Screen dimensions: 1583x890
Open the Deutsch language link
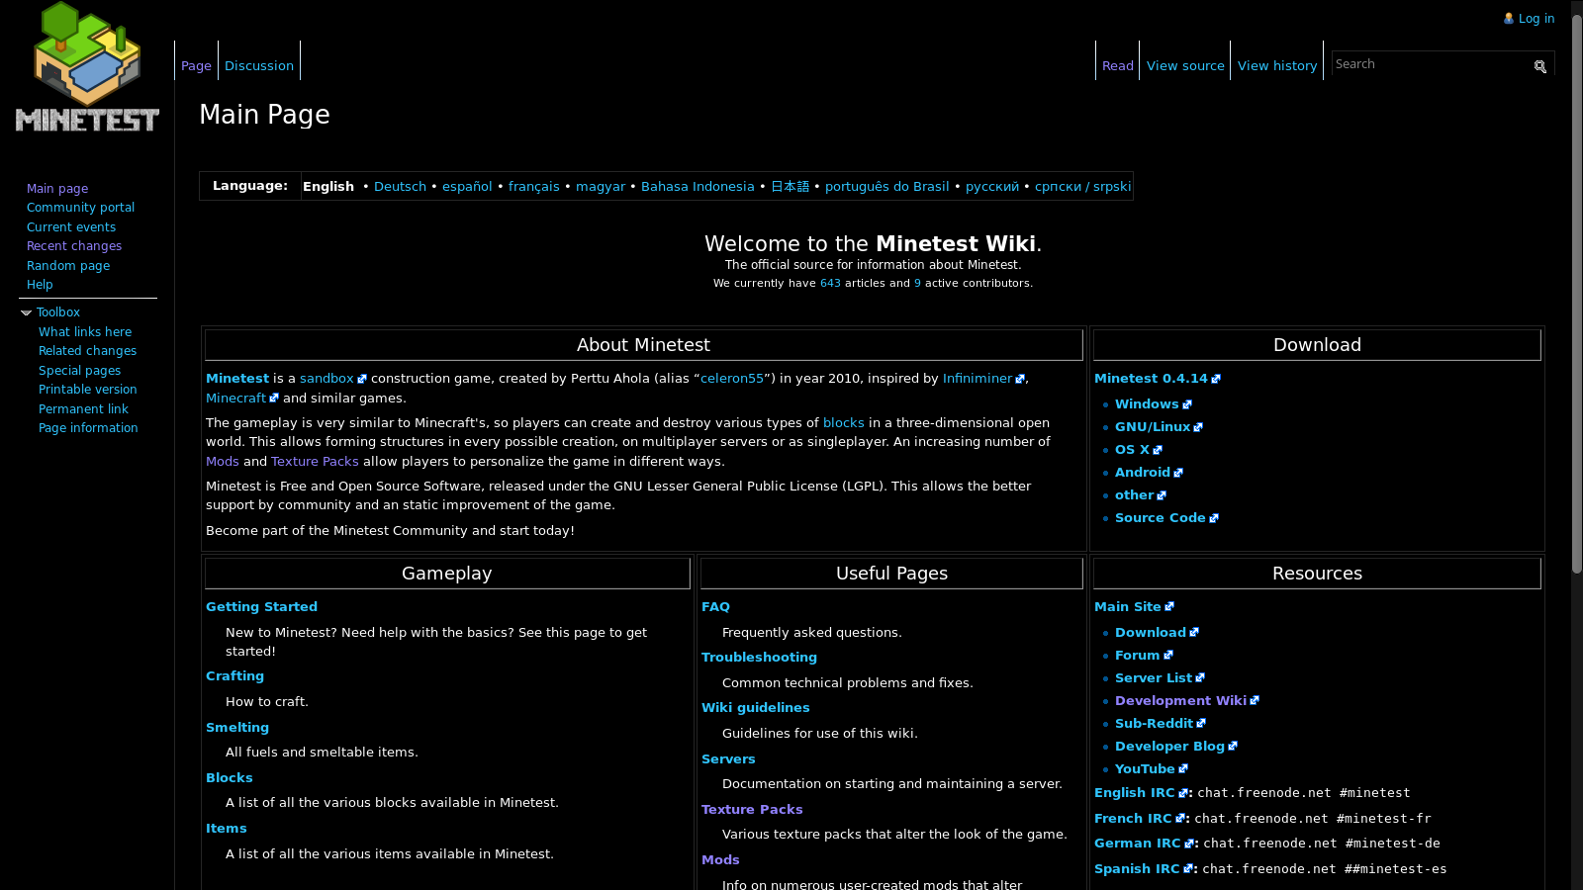[400, 186]
